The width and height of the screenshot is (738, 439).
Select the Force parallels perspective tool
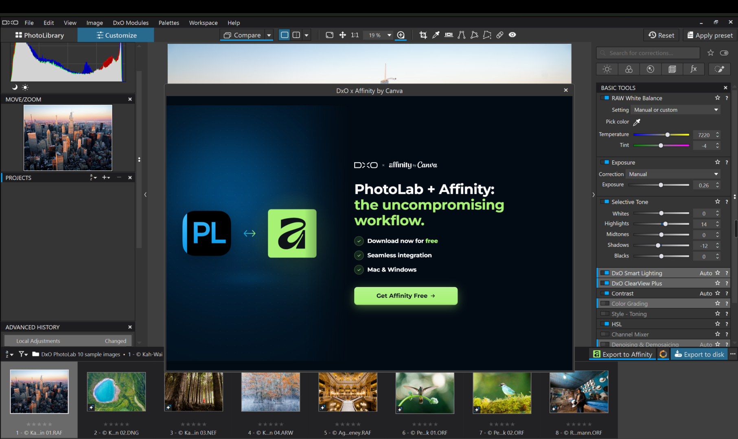[461, 35]
